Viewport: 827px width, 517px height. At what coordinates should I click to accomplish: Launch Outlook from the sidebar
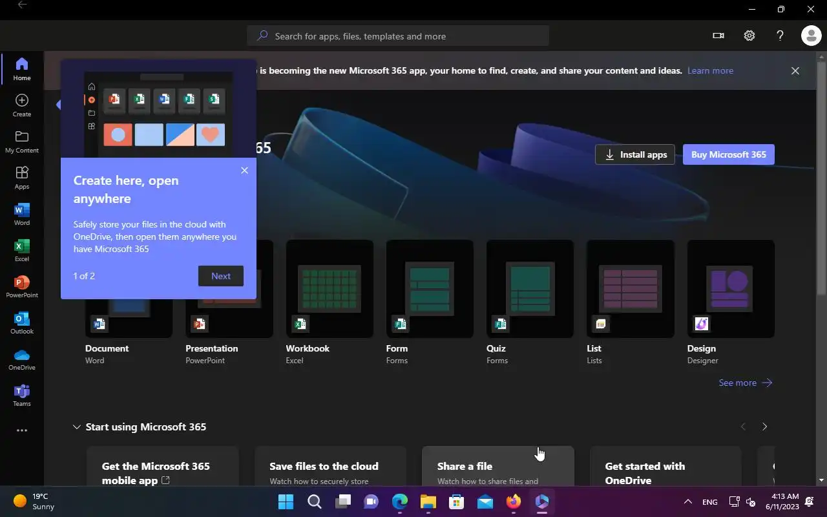tap(21, 322)
